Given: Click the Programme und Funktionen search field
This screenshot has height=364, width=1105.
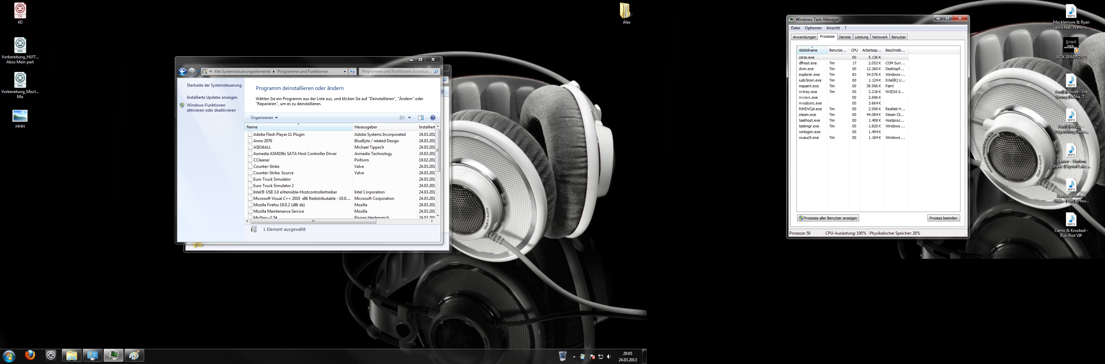Looking at the screenshot, I should [x=396, y=72].
